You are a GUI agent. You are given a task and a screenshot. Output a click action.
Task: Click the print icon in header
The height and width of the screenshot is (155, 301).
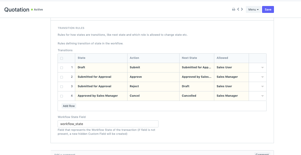tap(233, 9)
